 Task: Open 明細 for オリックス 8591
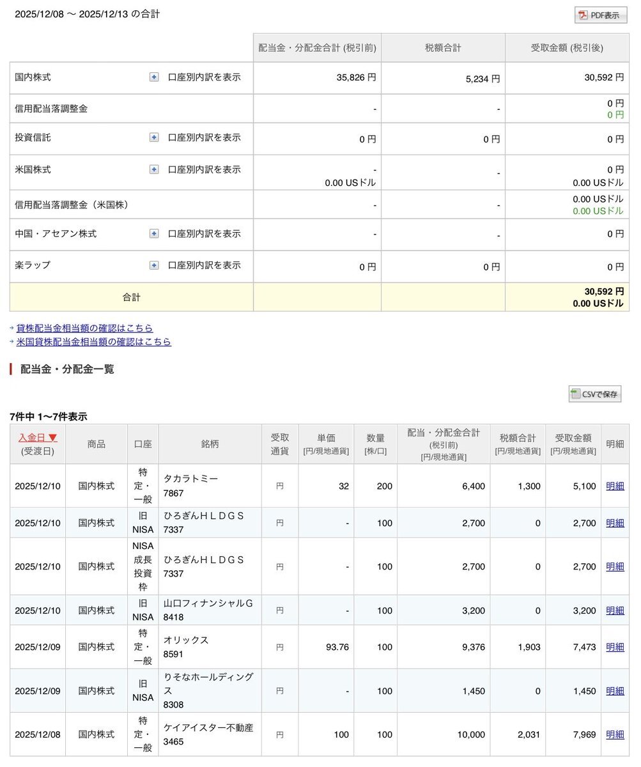coord(615,647)
